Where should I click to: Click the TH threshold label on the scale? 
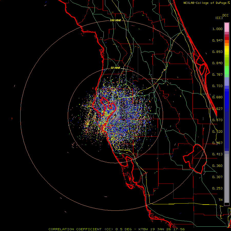[220, 200]
